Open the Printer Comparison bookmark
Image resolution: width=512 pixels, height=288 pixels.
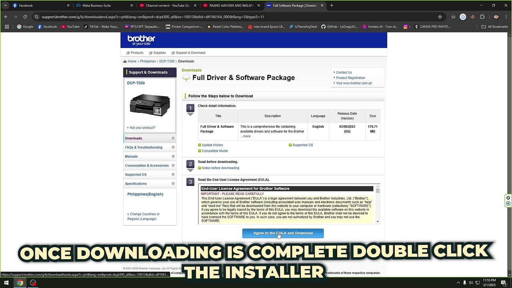(x=184, y=26)
